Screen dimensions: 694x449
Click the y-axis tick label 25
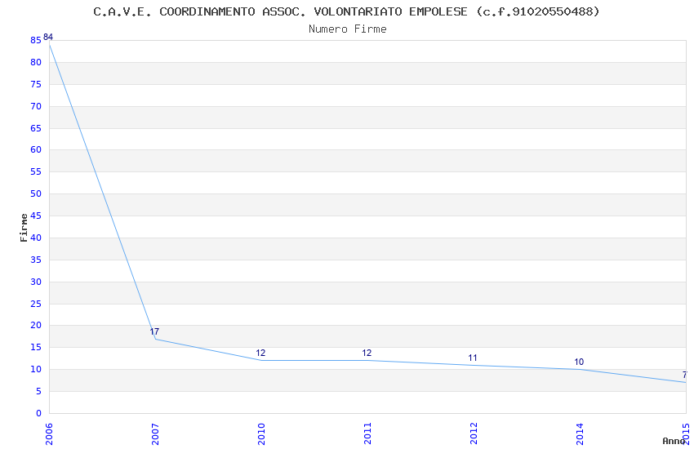36,305
